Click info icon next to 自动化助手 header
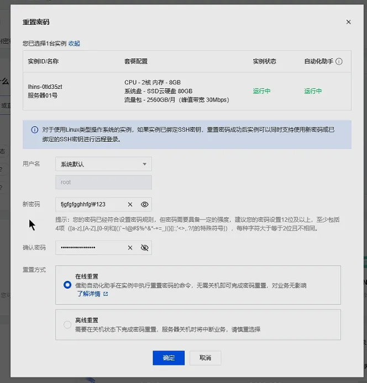 pyautogui.click(x=339, y=61)
